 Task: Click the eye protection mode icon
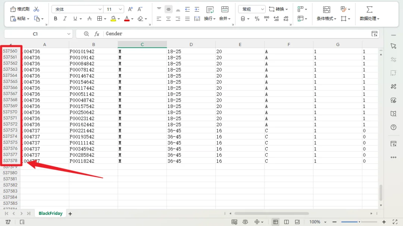(x=245, y=222)
